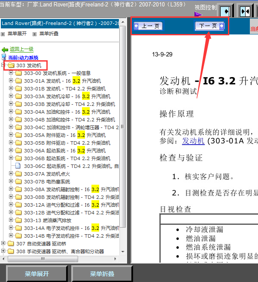Viewport: 258px width, 282px height.
Task: Click folder icon of 307 自动变速器
Action: coord(11,244)
